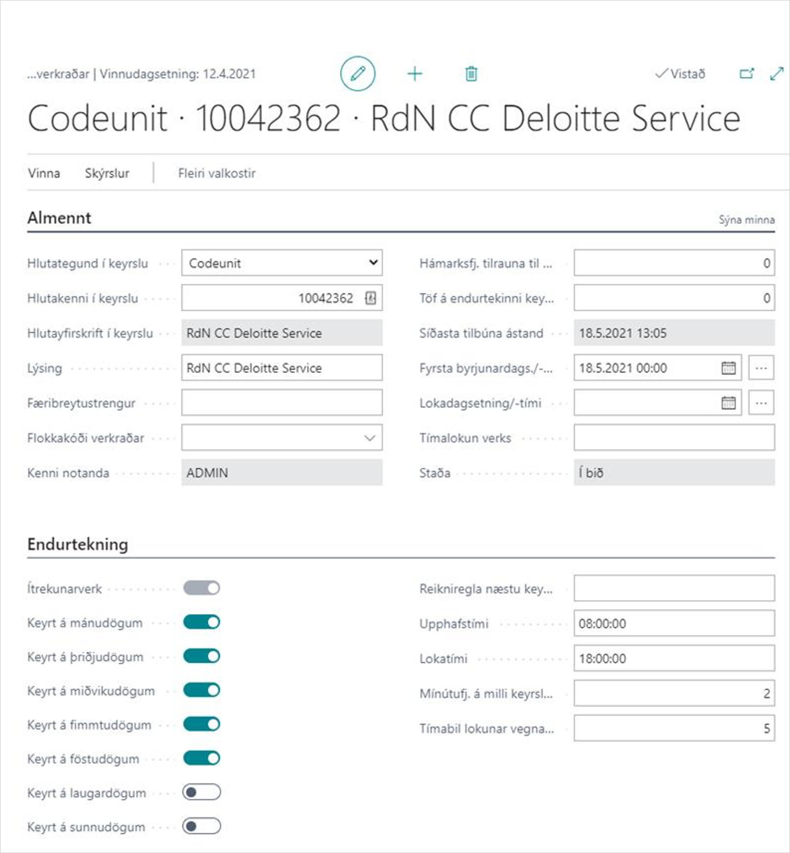Click Tímabil lokunar vegna... field
The image size is (790, 853).
(674, 729)
